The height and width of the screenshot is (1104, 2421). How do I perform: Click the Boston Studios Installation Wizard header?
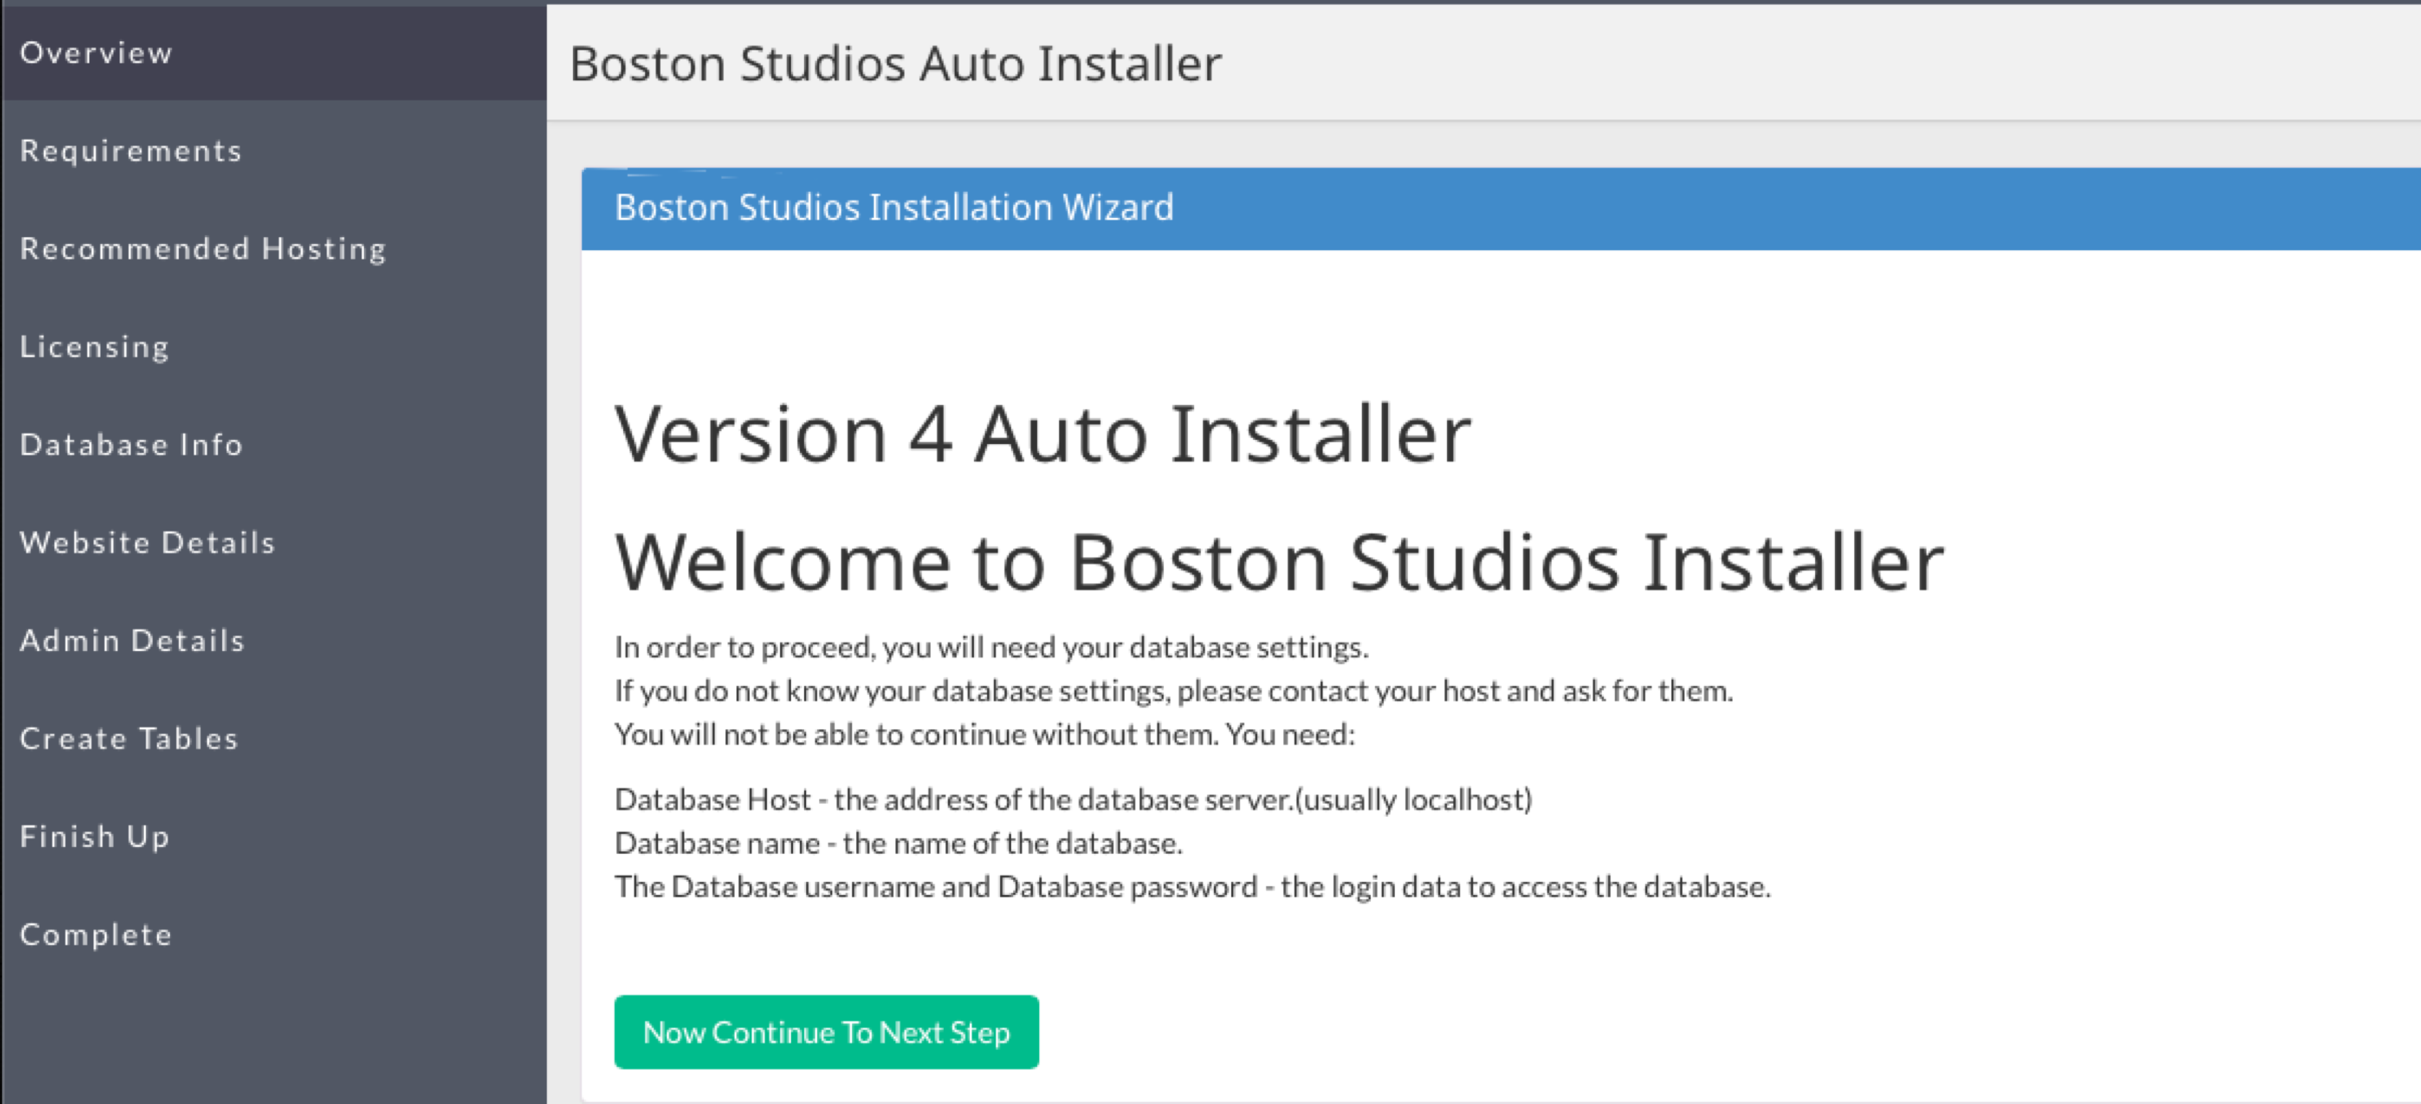click(893, 208)
